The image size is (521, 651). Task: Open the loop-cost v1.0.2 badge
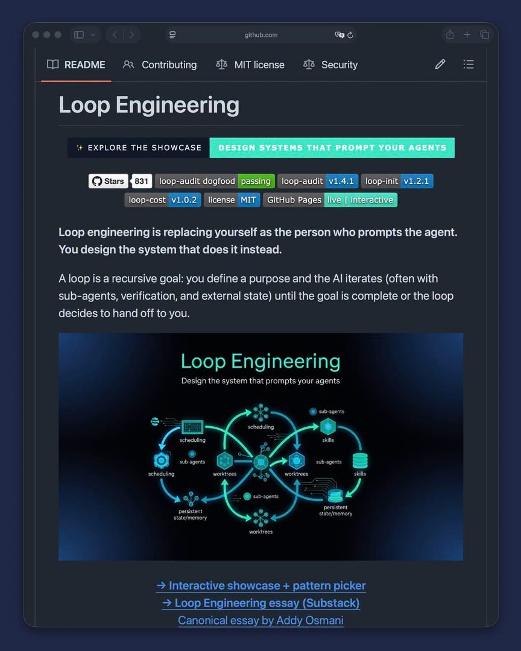pos(163,200)
